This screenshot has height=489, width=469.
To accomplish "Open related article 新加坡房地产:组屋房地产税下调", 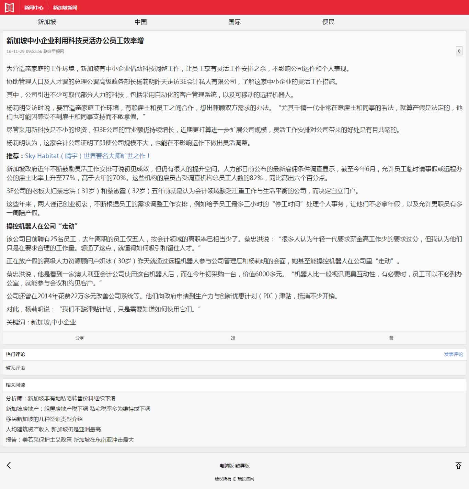I will point(78,409).
